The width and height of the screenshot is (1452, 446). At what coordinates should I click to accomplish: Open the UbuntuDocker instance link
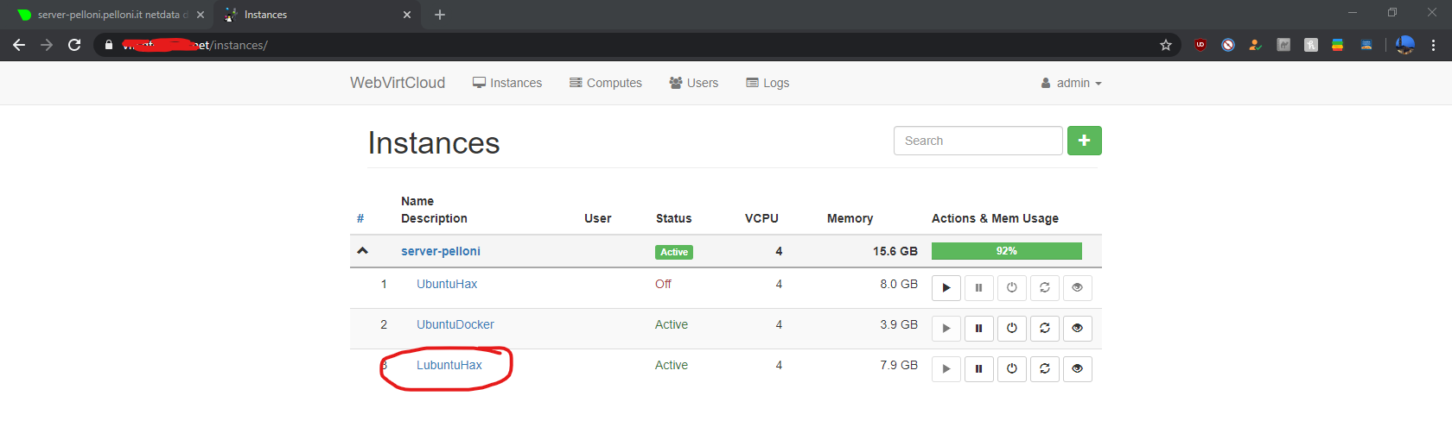455,324
